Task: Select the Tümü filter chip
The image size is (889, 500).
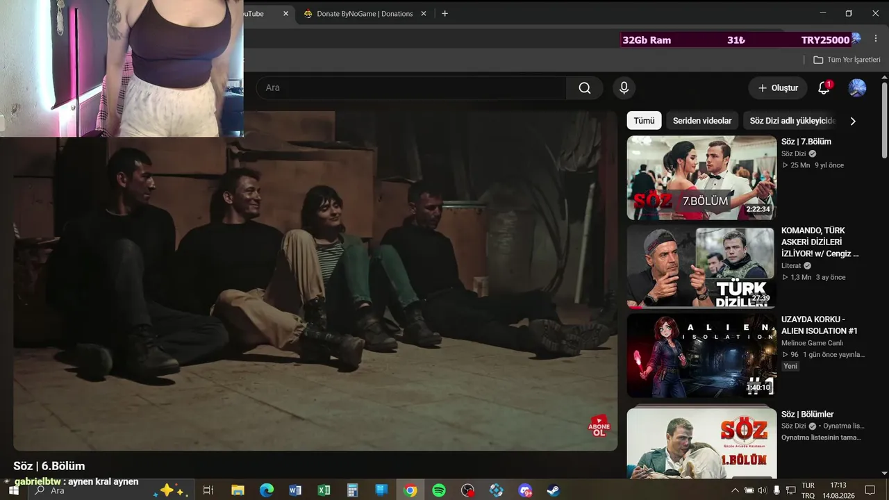Action: tap(644, 121)
